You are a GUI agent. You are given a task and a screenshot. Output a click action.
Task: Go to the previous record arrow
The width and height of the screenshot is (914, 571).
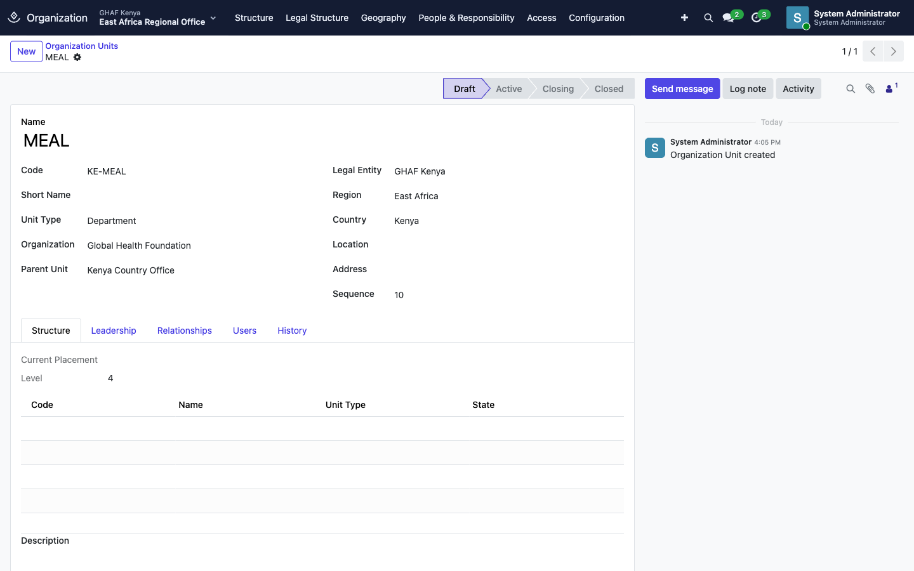873,51
